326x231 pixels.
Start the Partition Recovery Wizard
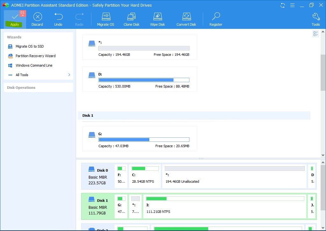(35, 56)
